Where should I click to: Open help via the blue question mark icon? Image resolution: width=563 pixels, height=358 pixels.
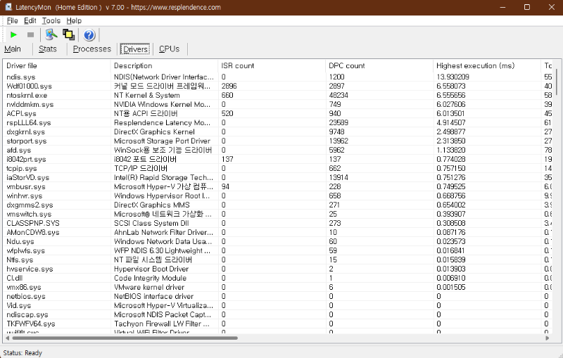[x=89, y=34]
